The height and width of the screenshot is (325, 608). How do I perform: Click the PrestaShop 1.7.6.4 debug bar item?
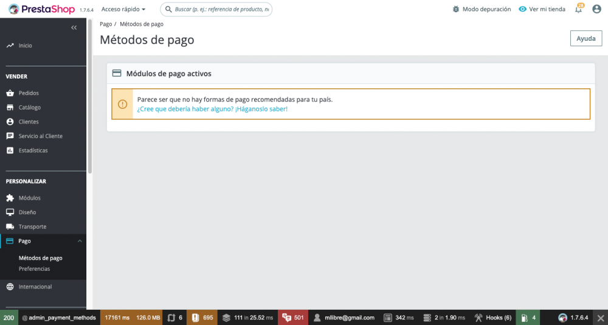(x=573, y=318)
